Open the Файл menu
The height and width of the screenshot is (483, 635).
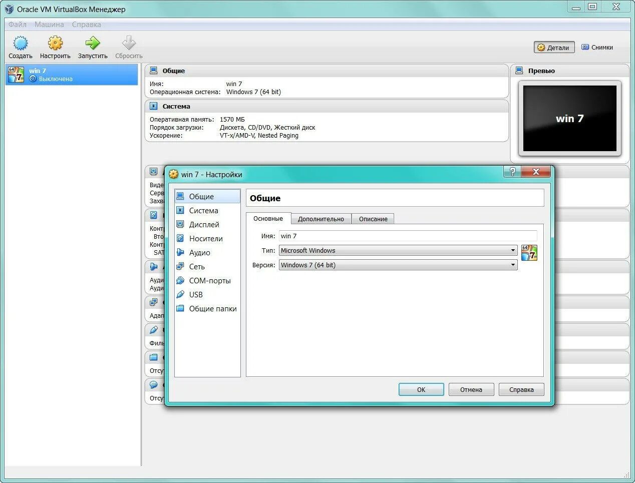point(18,25)
